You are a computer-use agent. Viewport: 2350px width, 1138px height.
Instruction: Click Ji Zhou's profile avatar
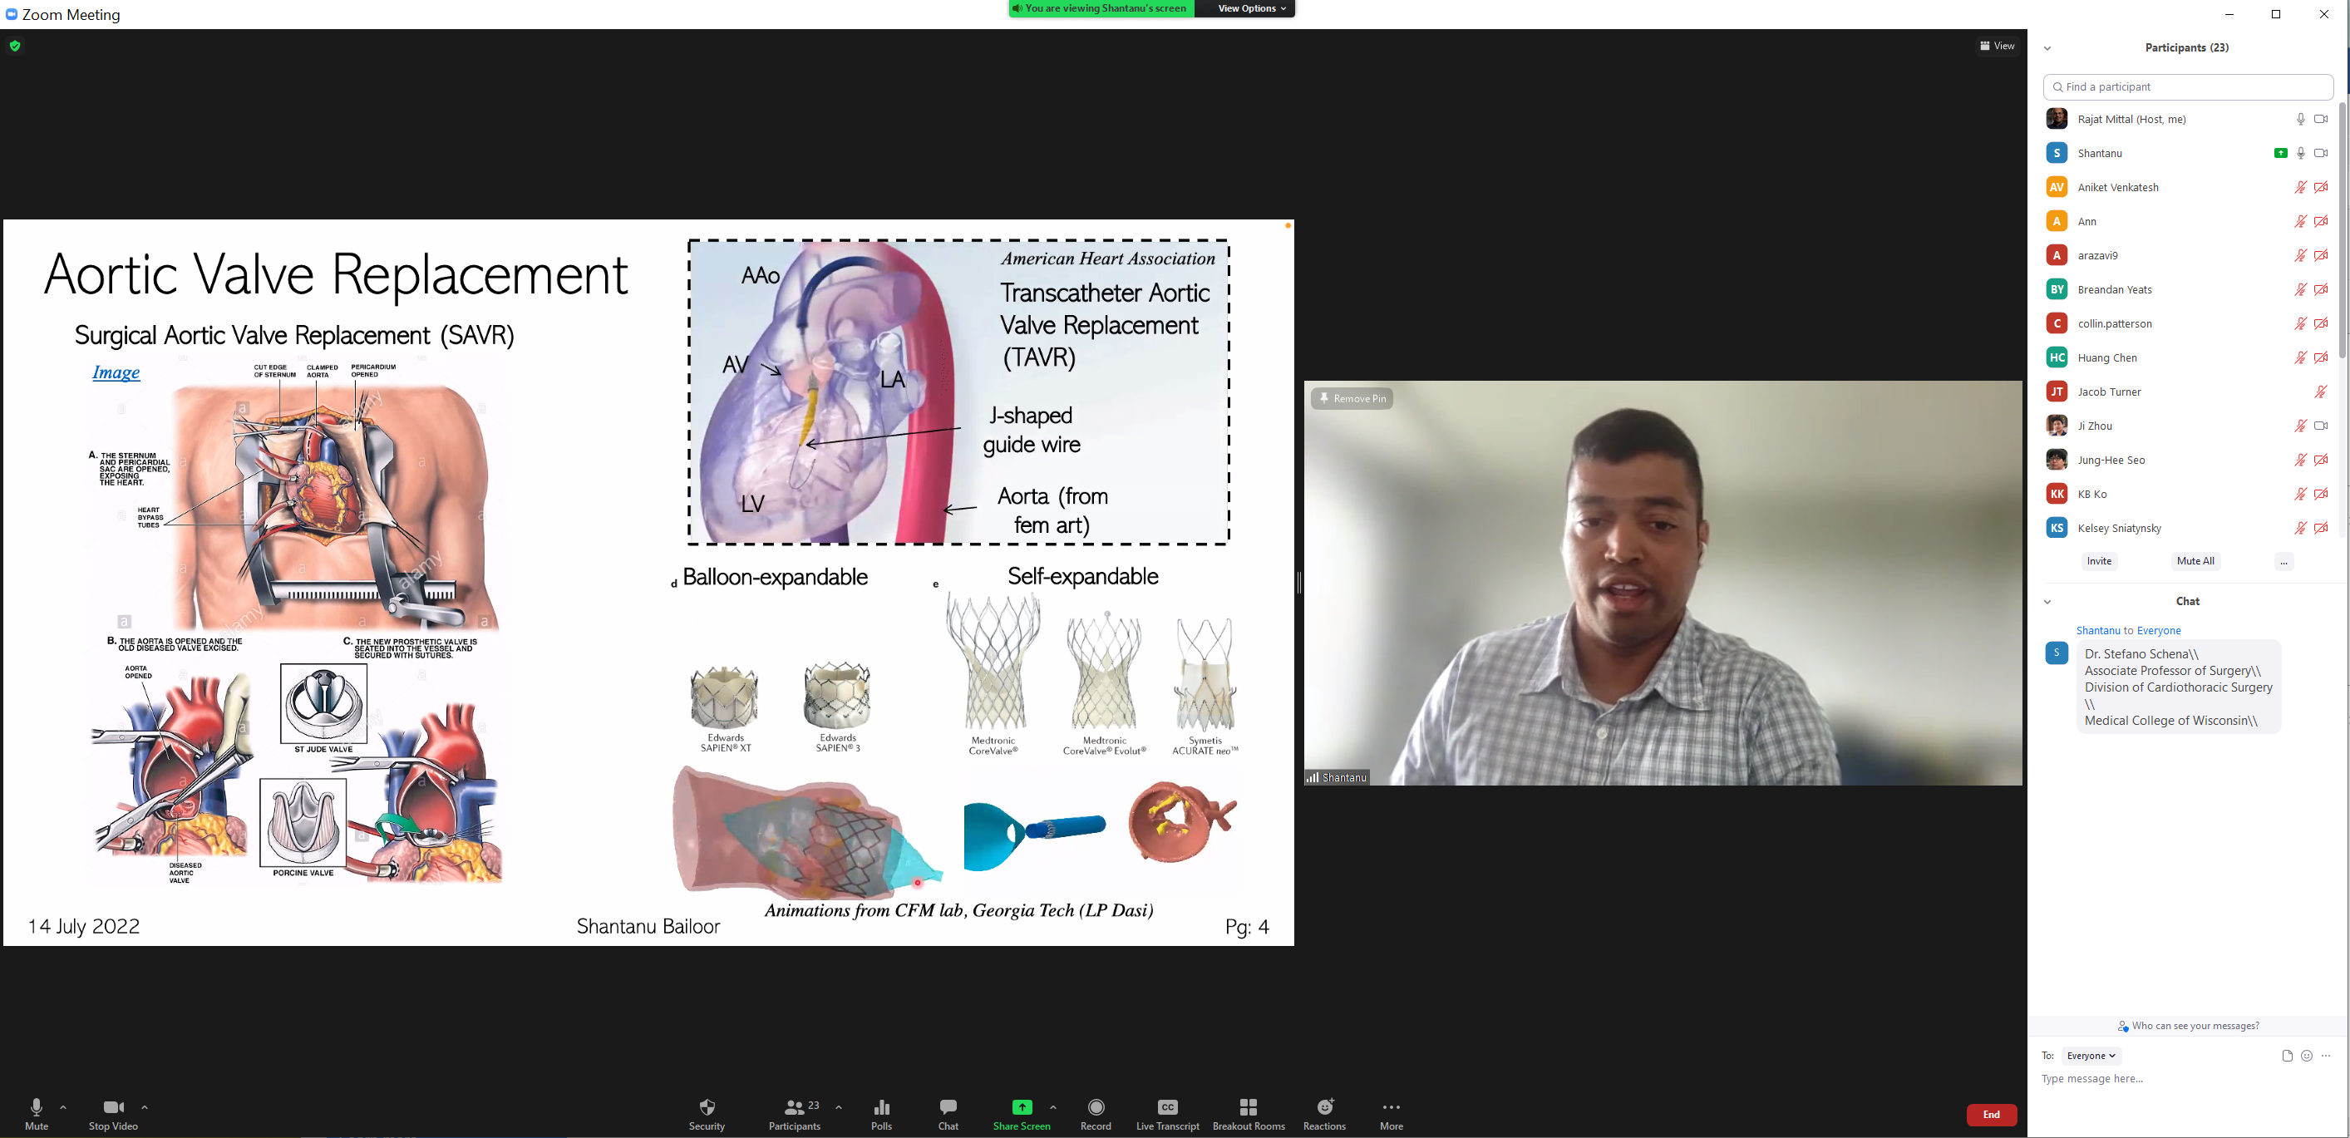(x=2057, y=426)
